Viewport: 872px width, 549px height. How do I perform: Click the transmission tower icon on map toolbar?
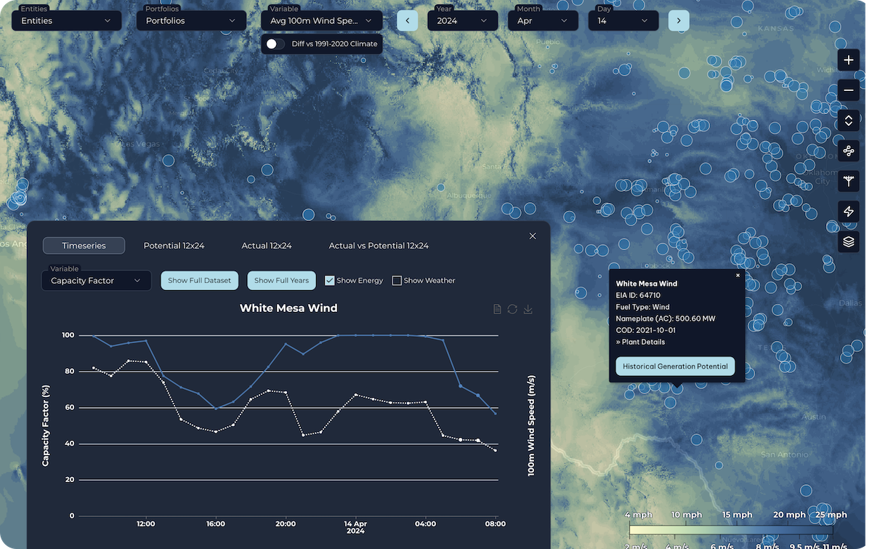849,181
